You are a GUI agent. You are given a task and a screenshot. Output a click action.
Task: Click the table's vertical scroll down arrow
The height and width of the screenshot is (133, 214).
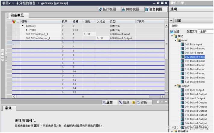[166, 92]
